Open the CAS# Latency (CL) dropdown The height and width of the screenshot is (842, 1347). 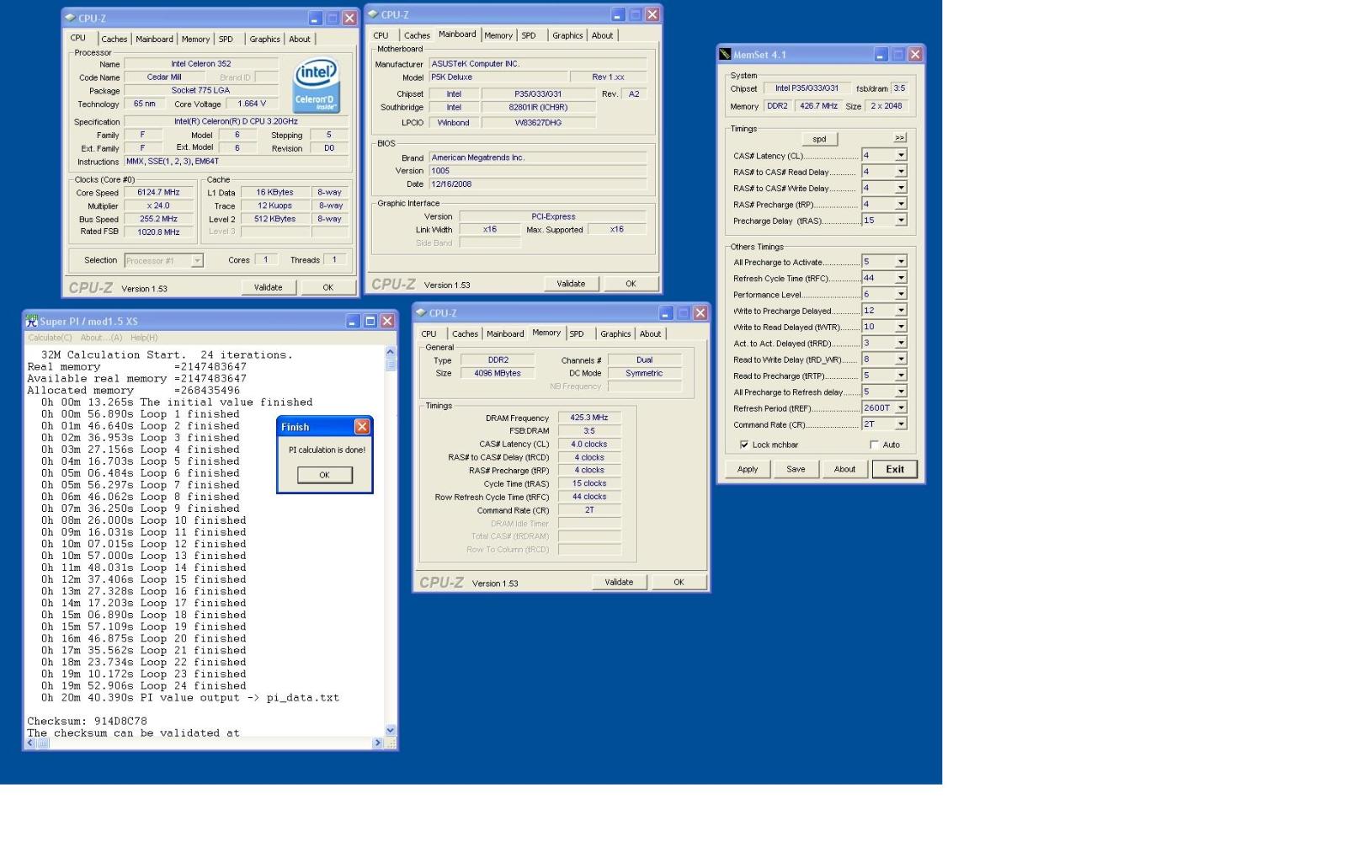901,156
